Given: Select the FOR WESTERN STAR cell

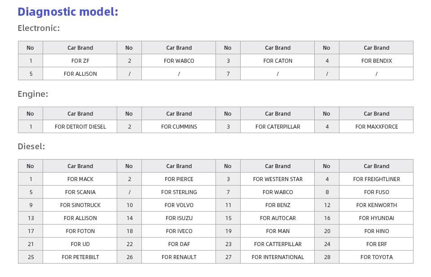Looking at the screenshot, I should (277, 179).
